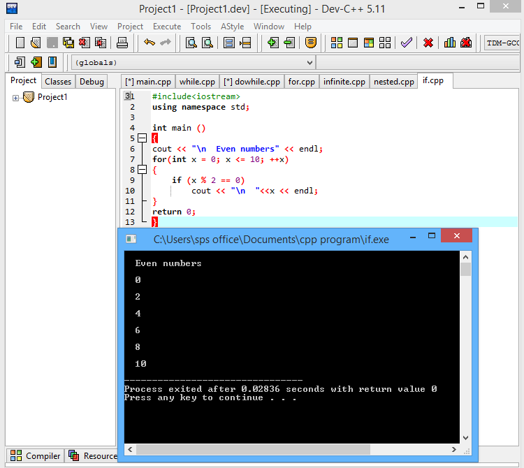
Task: Click the Replace magnifier icon
Action: point(208,43)
